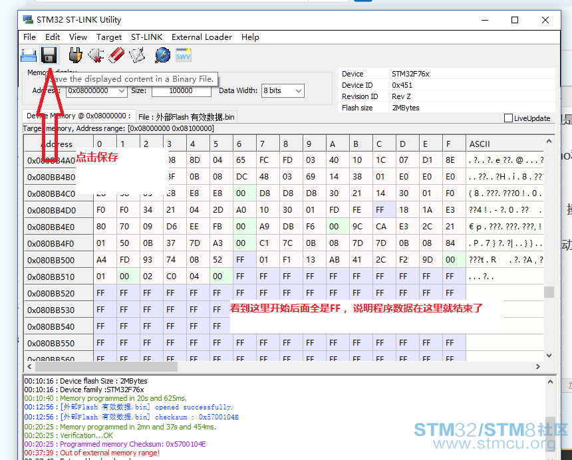The height and width of the screenshot is (460, 572).
Task: Click the globe update icon in toolbar
Action: (x=162, y=55)
